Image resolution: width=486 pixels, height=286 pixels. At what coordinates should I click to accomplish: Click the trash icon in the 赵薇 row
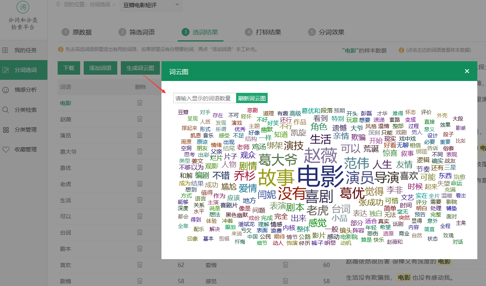tap(140, 119)
